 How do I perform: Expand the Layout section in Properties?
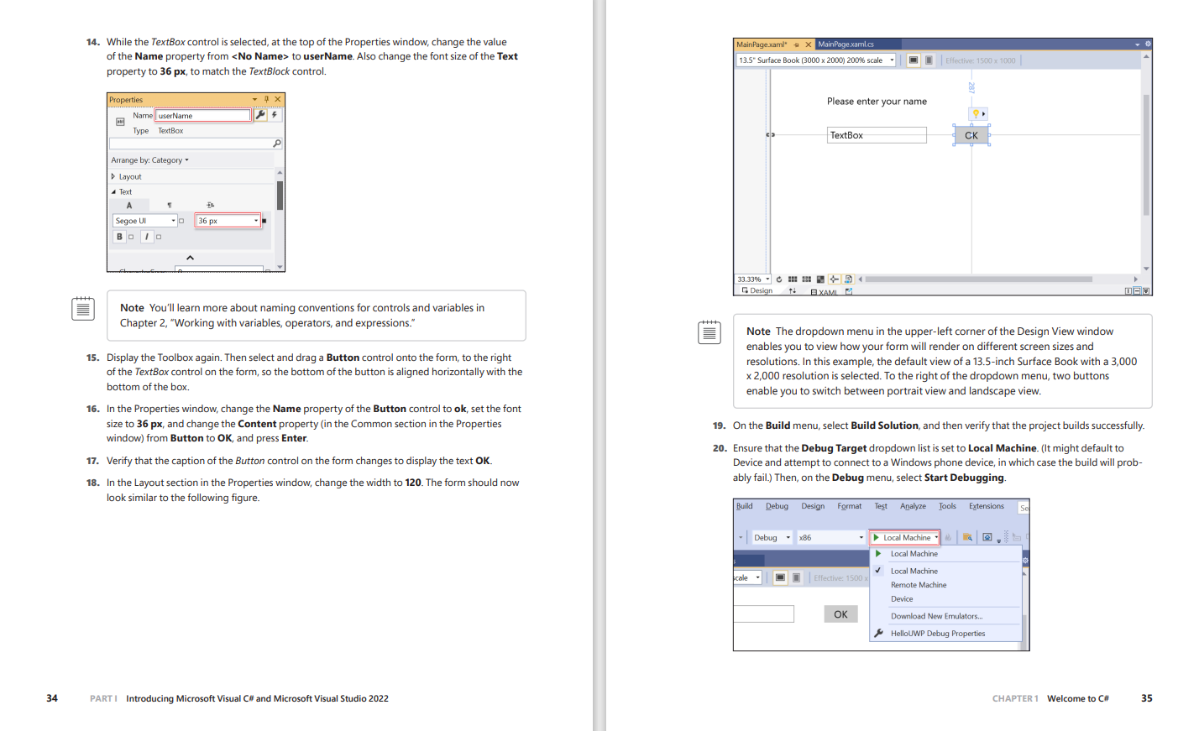113,177
